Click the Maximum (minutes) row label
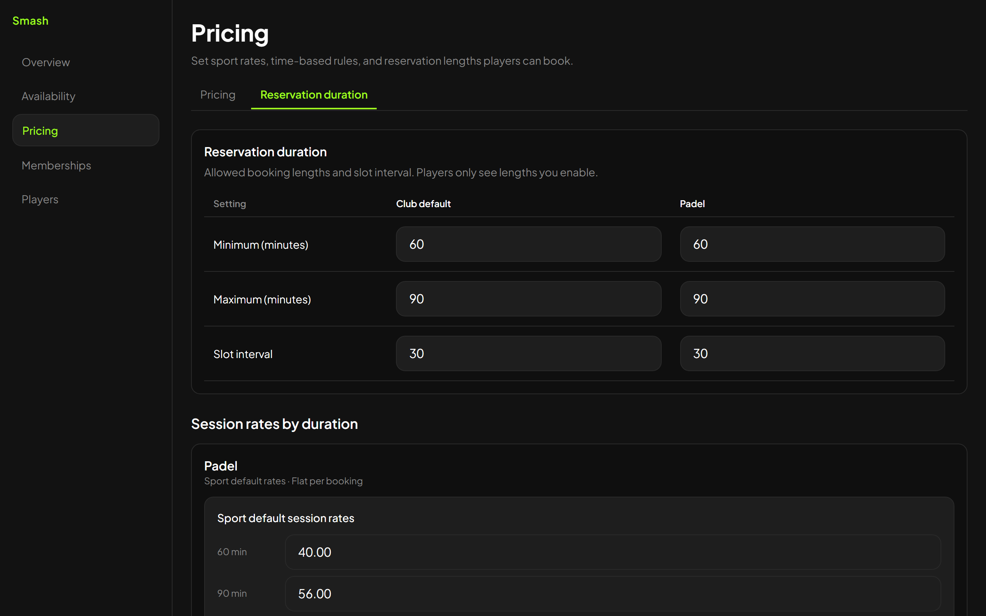 click(262, 300)
